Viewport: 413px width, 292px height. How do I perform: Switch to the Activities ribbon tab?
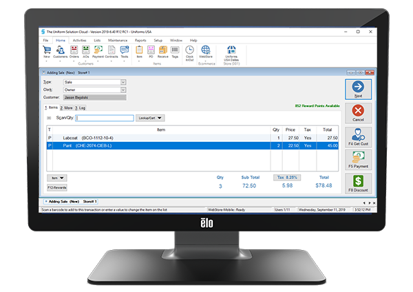(x=80, y=41)
